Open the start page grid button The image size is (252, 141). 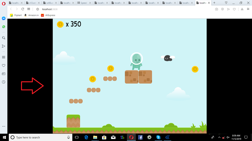(x=29, y=9)
